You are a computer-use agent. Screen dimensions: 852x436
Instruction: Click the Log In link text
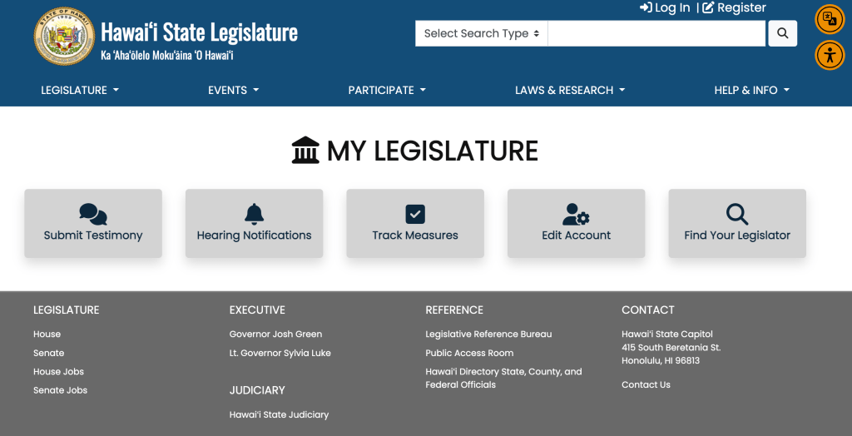point(672,7)
